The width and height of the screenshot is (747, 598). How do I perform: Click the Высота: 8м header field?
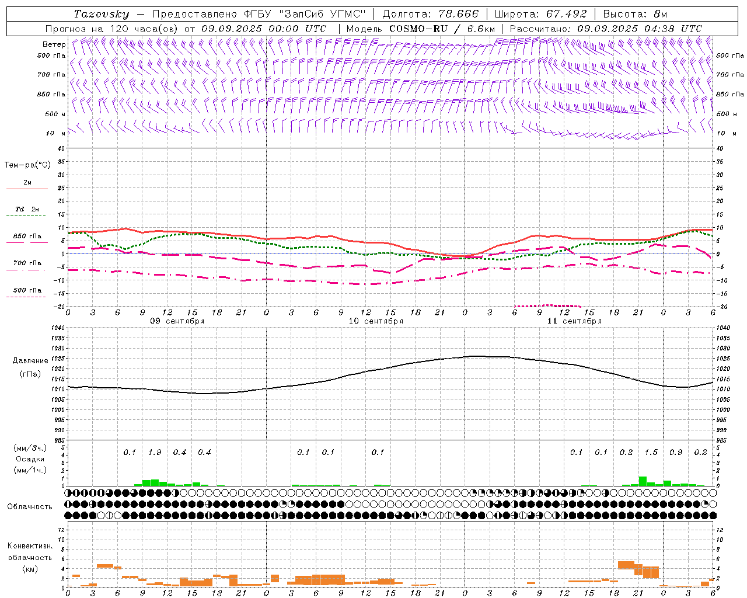(x=635, y=14)
